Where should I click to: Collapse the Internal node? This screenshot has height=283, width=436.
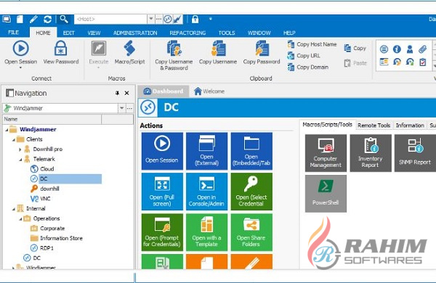tap(14, 209)
